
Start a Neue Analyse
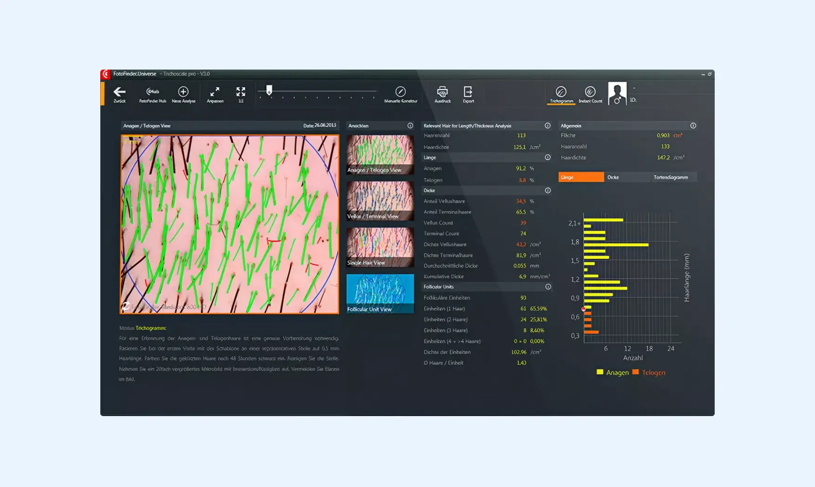click(183, 93)
